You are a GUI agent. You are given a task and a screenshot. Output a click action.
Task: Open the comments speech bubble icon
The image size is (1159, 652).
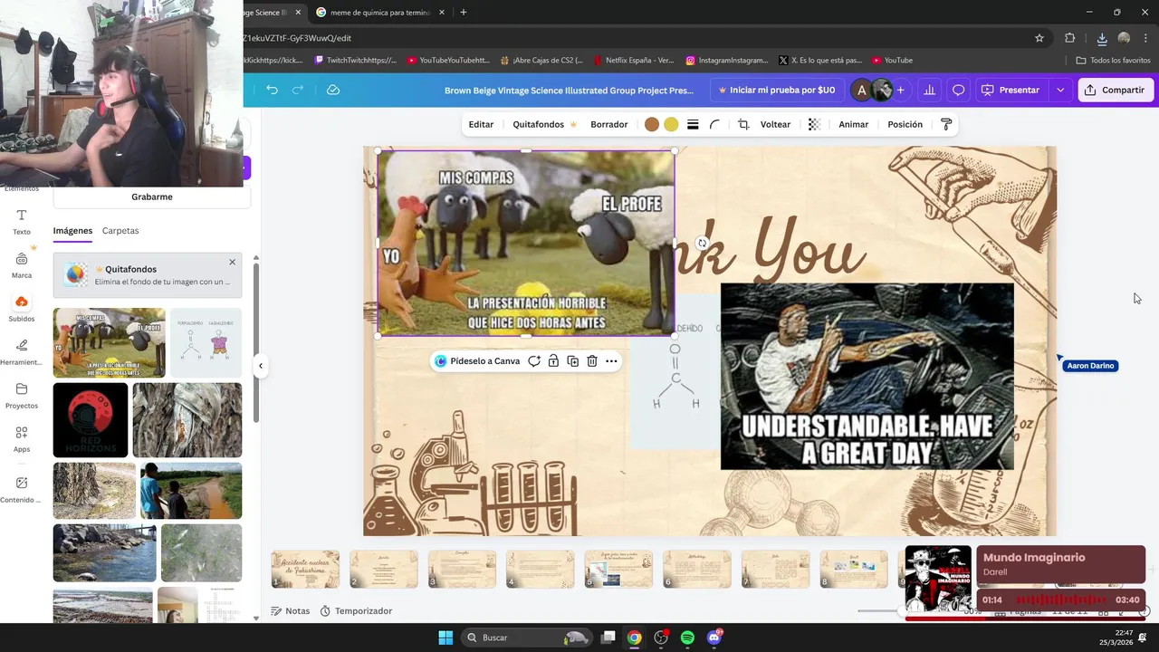(x=958, y=90)
